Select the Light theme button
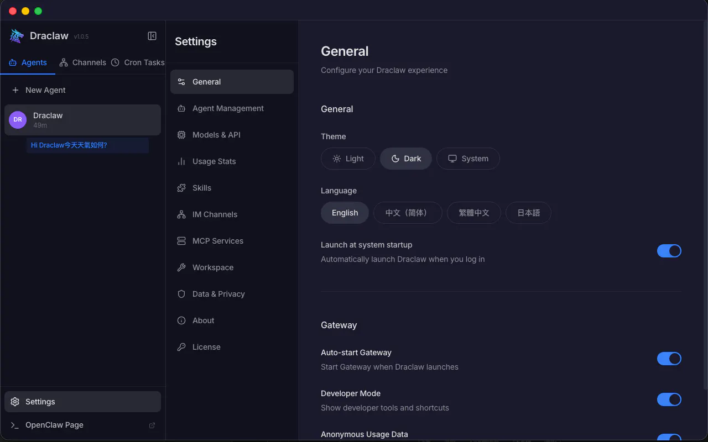708x442 pixels. pyautogui.click(x=348, y=159)
